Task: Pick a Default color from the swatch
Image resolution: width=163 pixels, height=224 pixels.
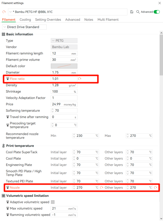Action: coord(64,66)
